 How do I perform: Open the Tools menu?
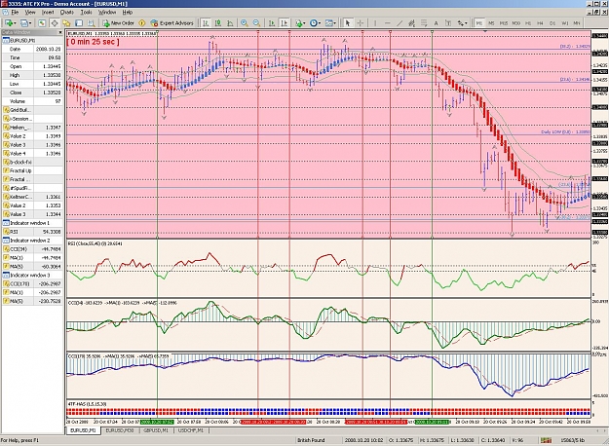click(86, 13)
